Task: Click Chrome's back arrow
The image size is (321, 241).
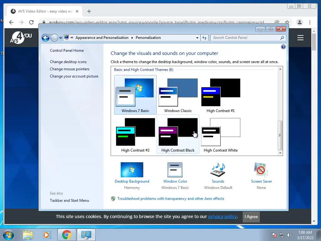Action: click(x=11, y=22)
